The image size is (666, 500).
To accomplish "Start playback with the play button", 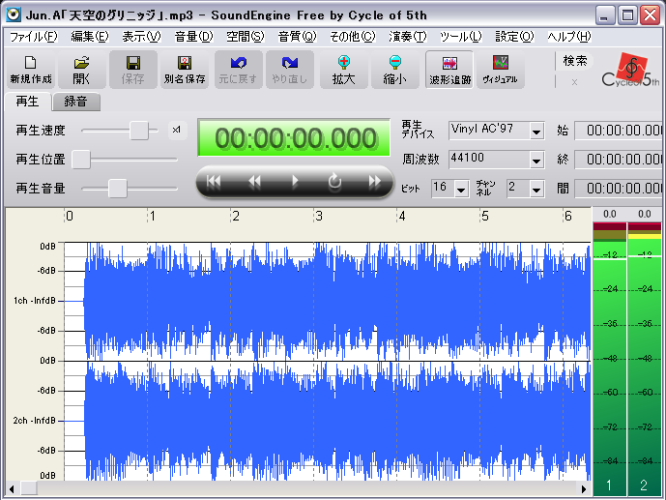I will (x=295, y=182).
